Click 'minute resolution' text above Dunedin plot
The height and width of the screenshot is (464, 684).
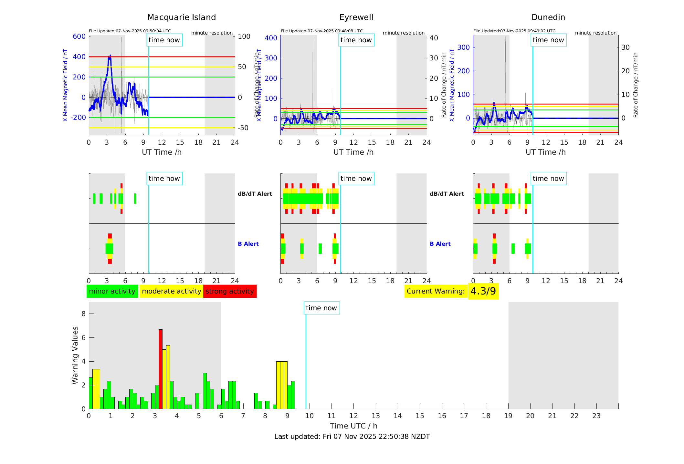(595, 33)
